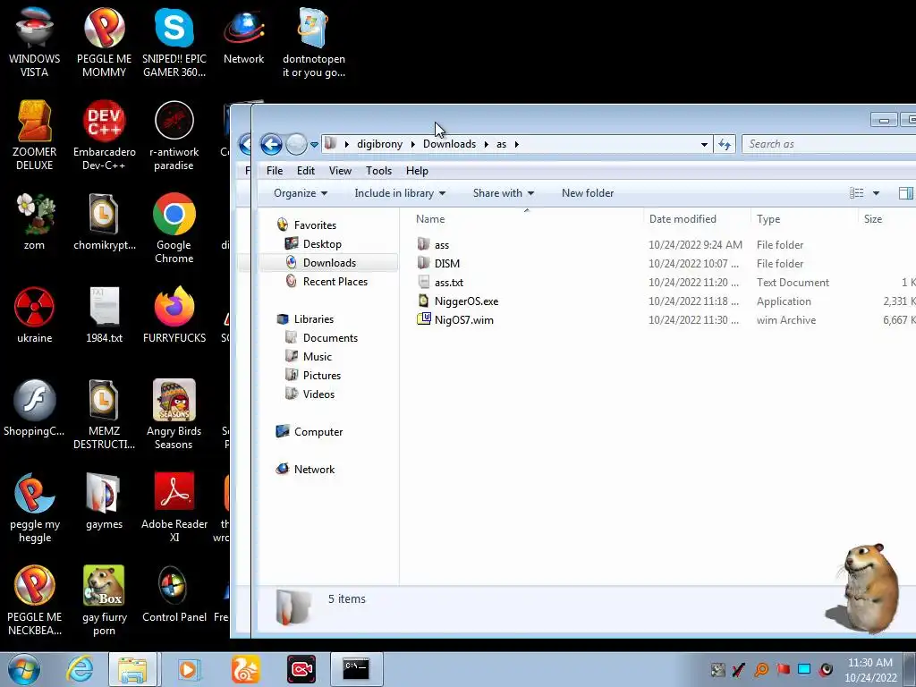The width and height of the screenshot is (916, 687).
Task: Select the Network desktop icon
Action: (243, 36)
